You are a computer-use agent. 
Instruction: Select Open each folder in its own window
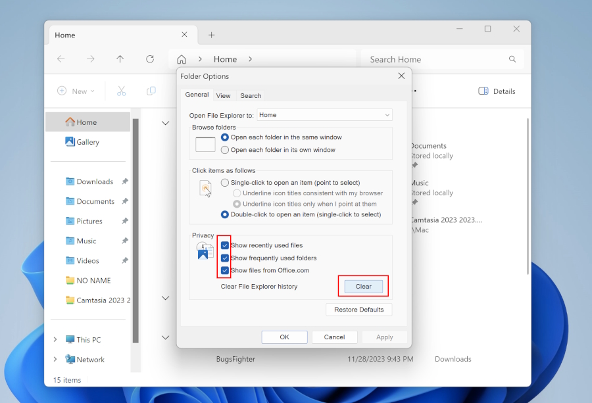[225, 150]
